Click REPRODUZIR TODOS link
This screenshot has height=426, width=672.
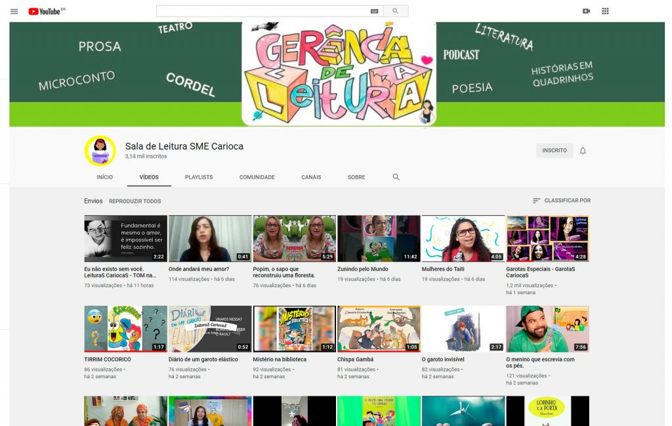point(135,201)
